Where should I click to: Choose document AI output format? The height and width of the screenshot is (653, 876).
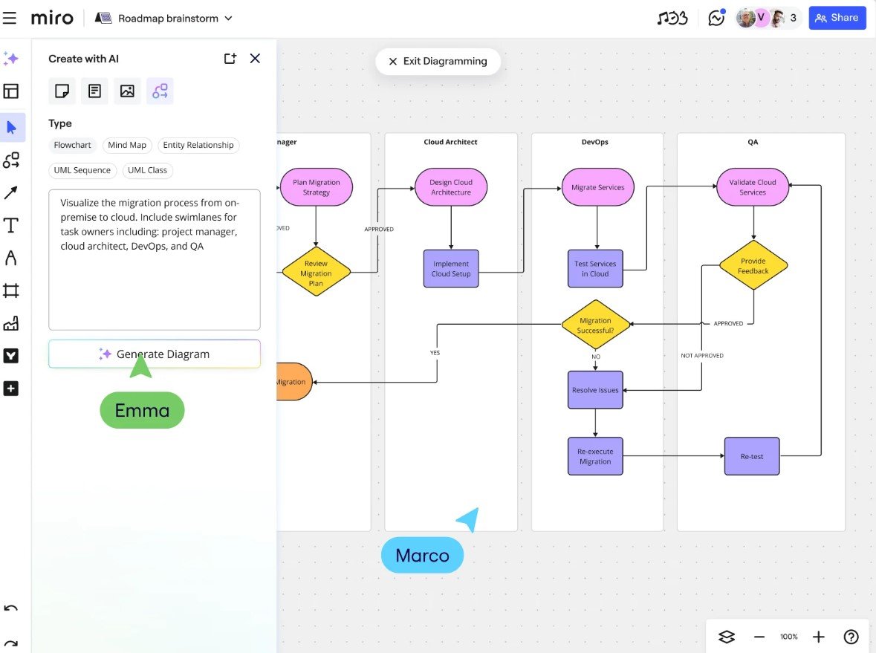94,91
